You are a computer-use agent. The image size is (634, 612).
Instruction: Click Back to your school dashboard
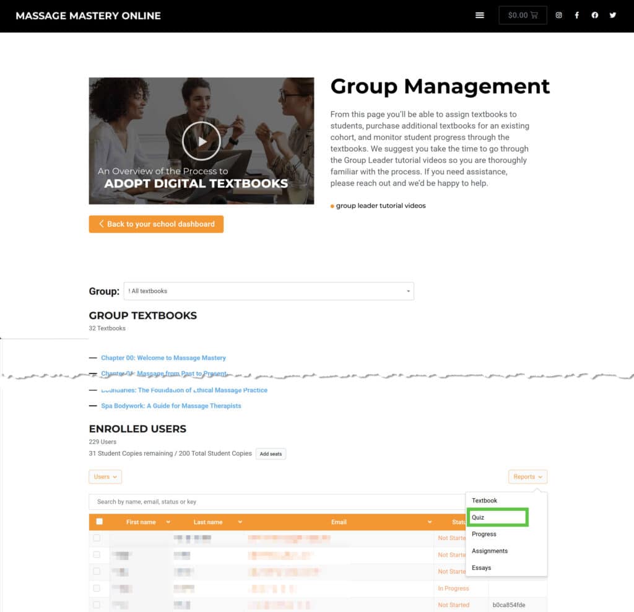pyautogui.click(x=156, y=224)
